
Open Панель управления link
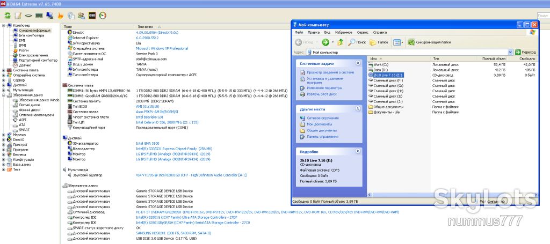click(x=322, y=137)
